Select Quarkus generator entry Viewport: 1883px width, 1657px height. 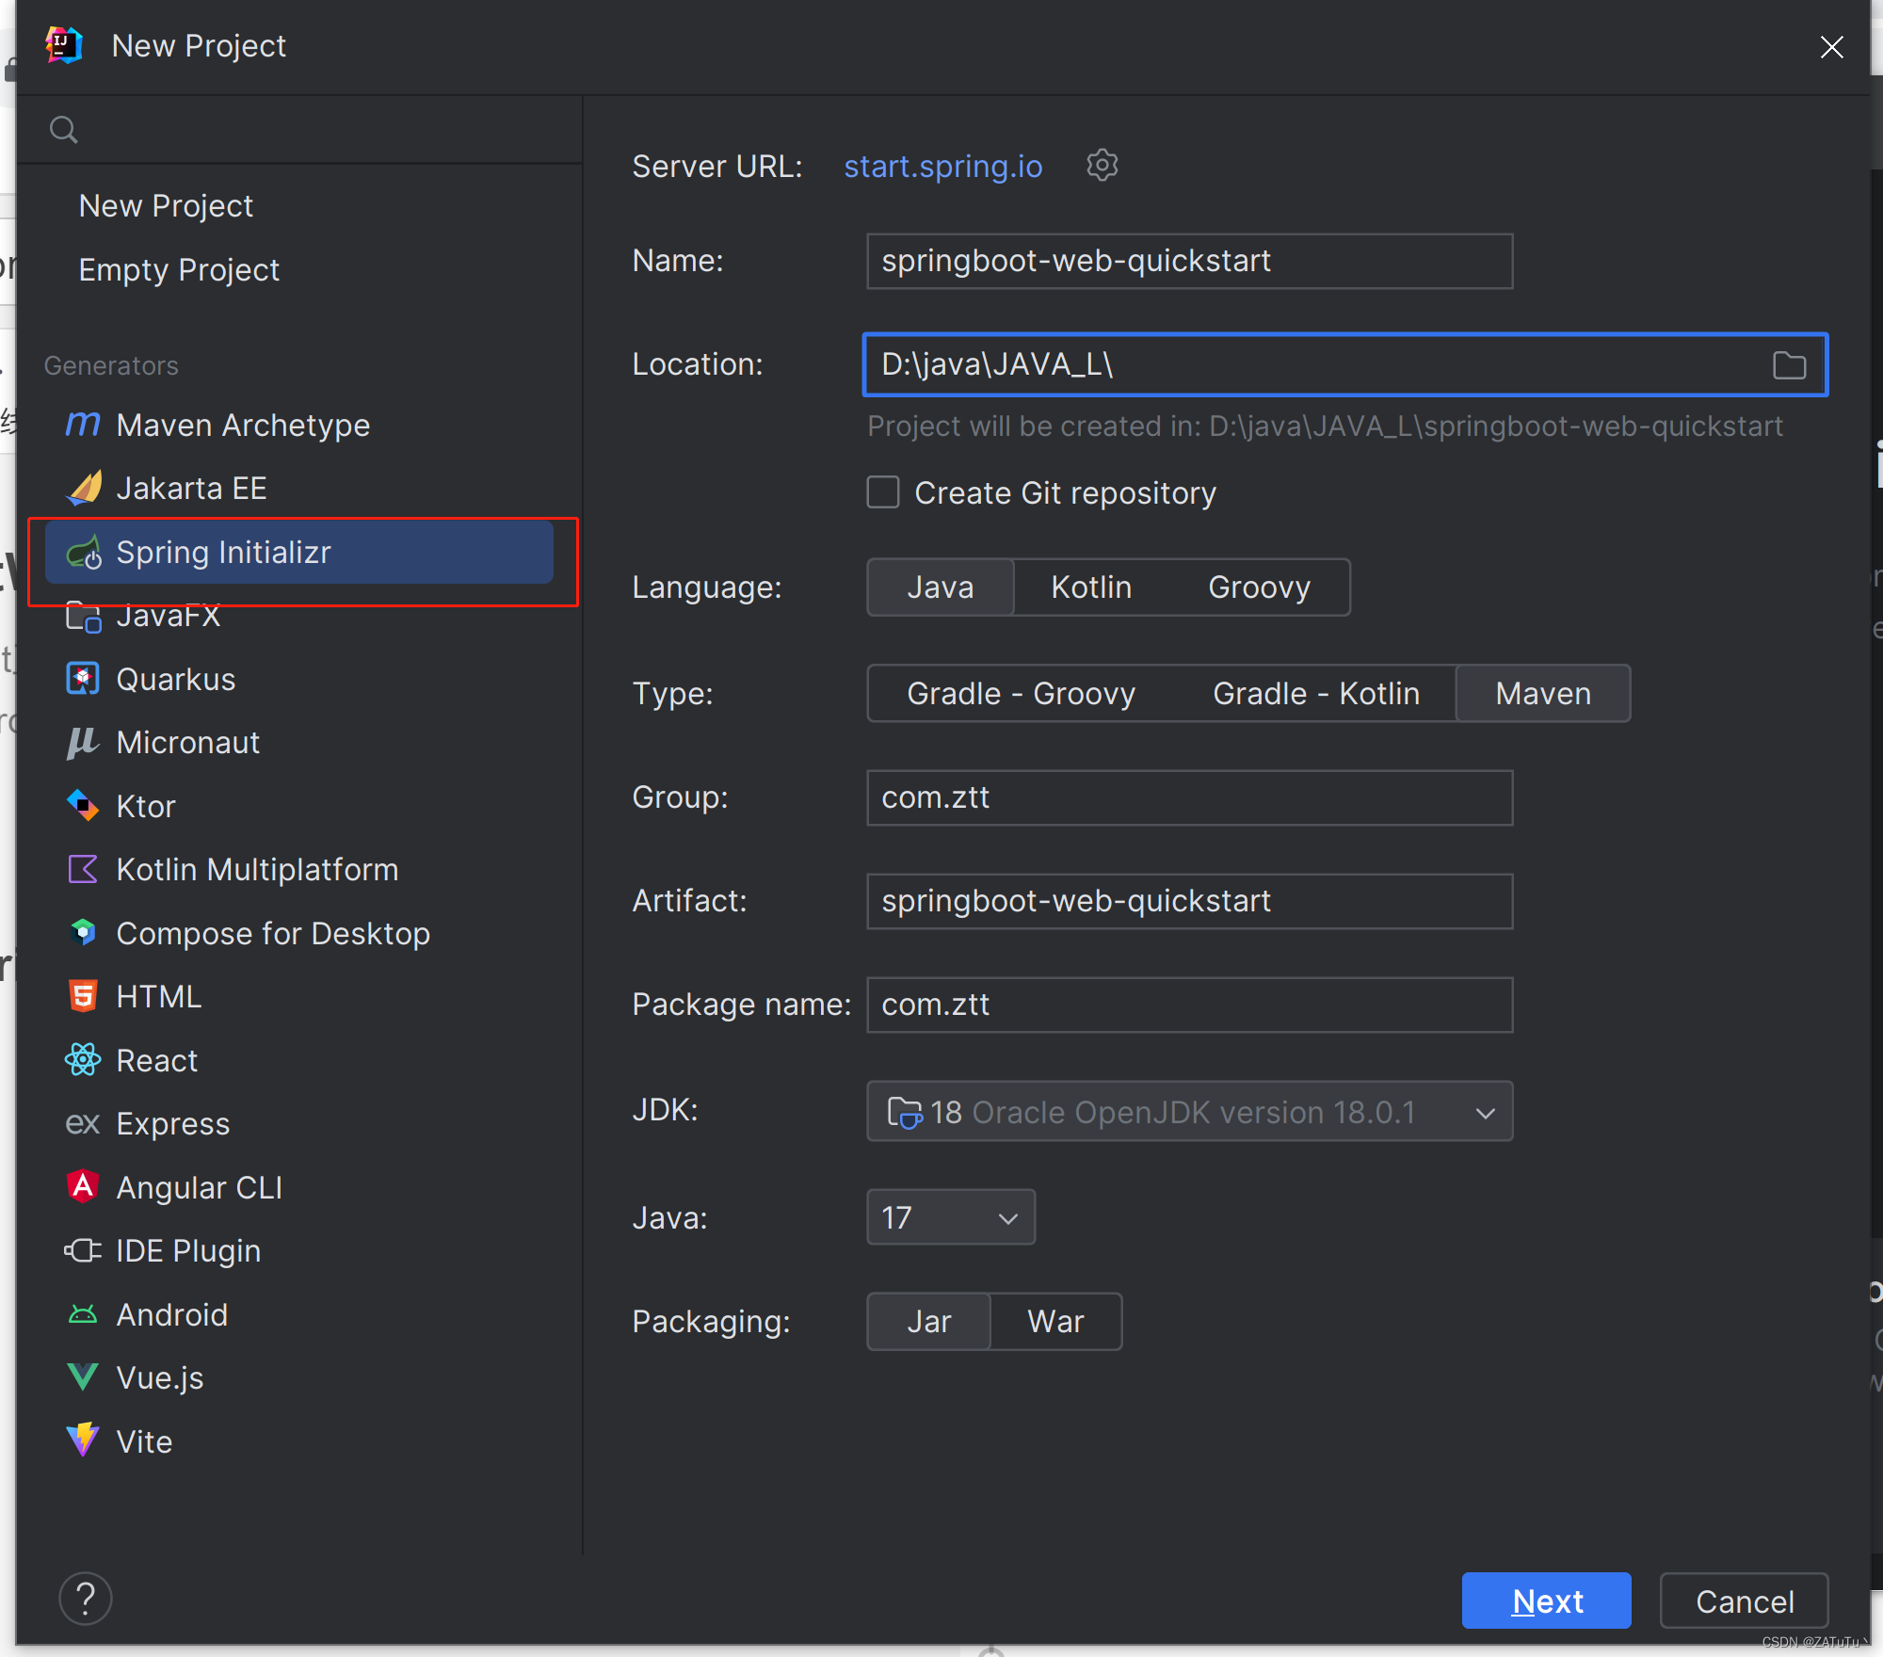pos(298,680)
